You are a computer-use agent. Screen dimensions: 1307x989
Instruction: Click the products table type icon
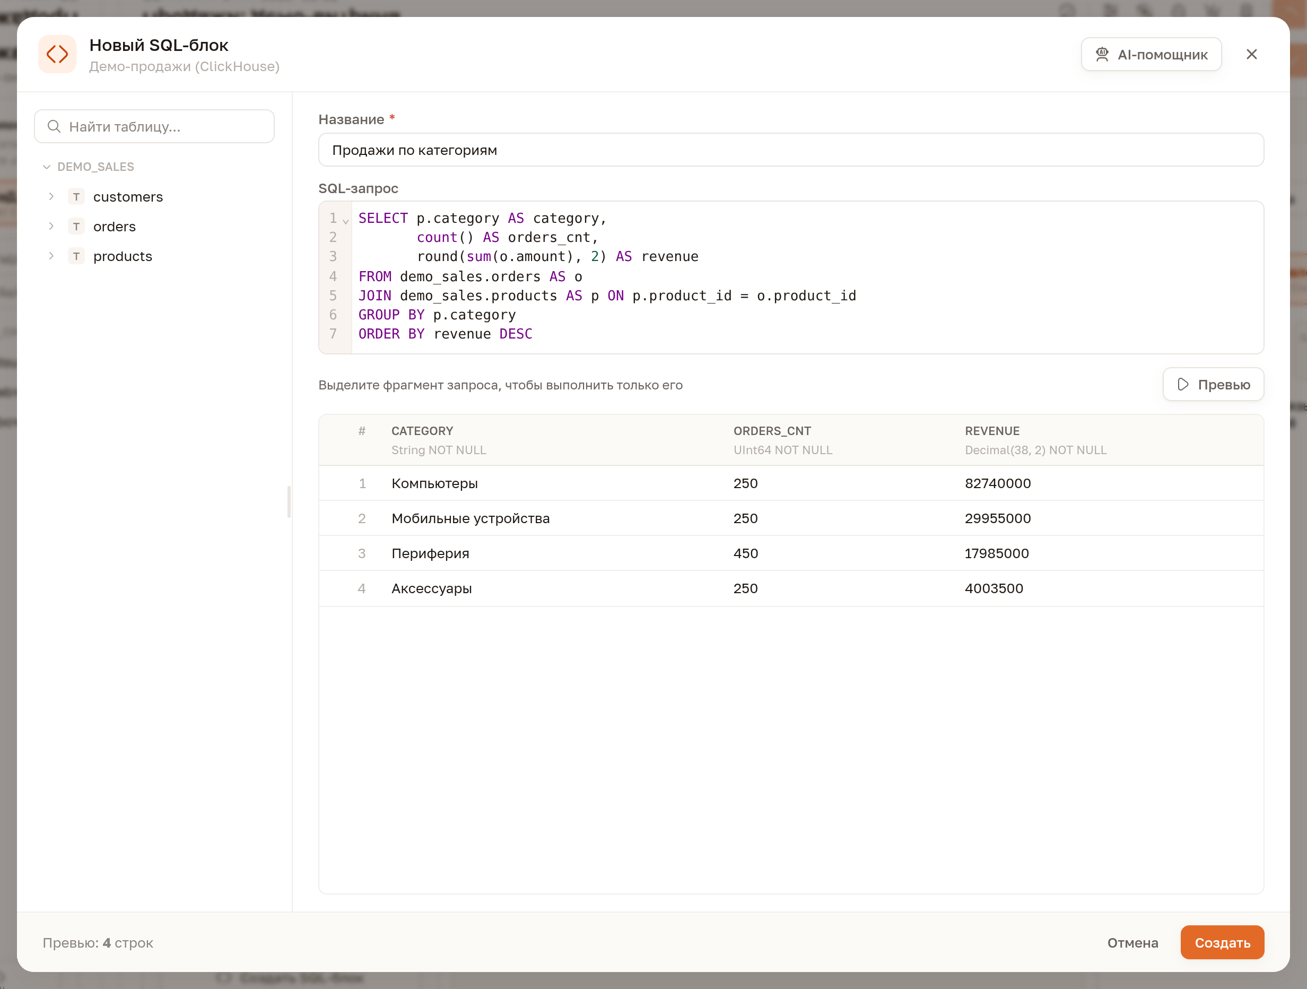click(x=76, y=256)
